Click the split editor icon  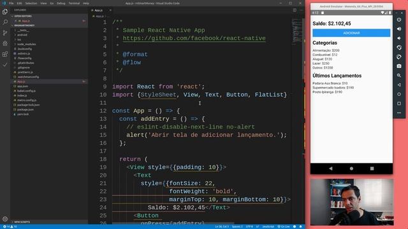click(295, 10)
